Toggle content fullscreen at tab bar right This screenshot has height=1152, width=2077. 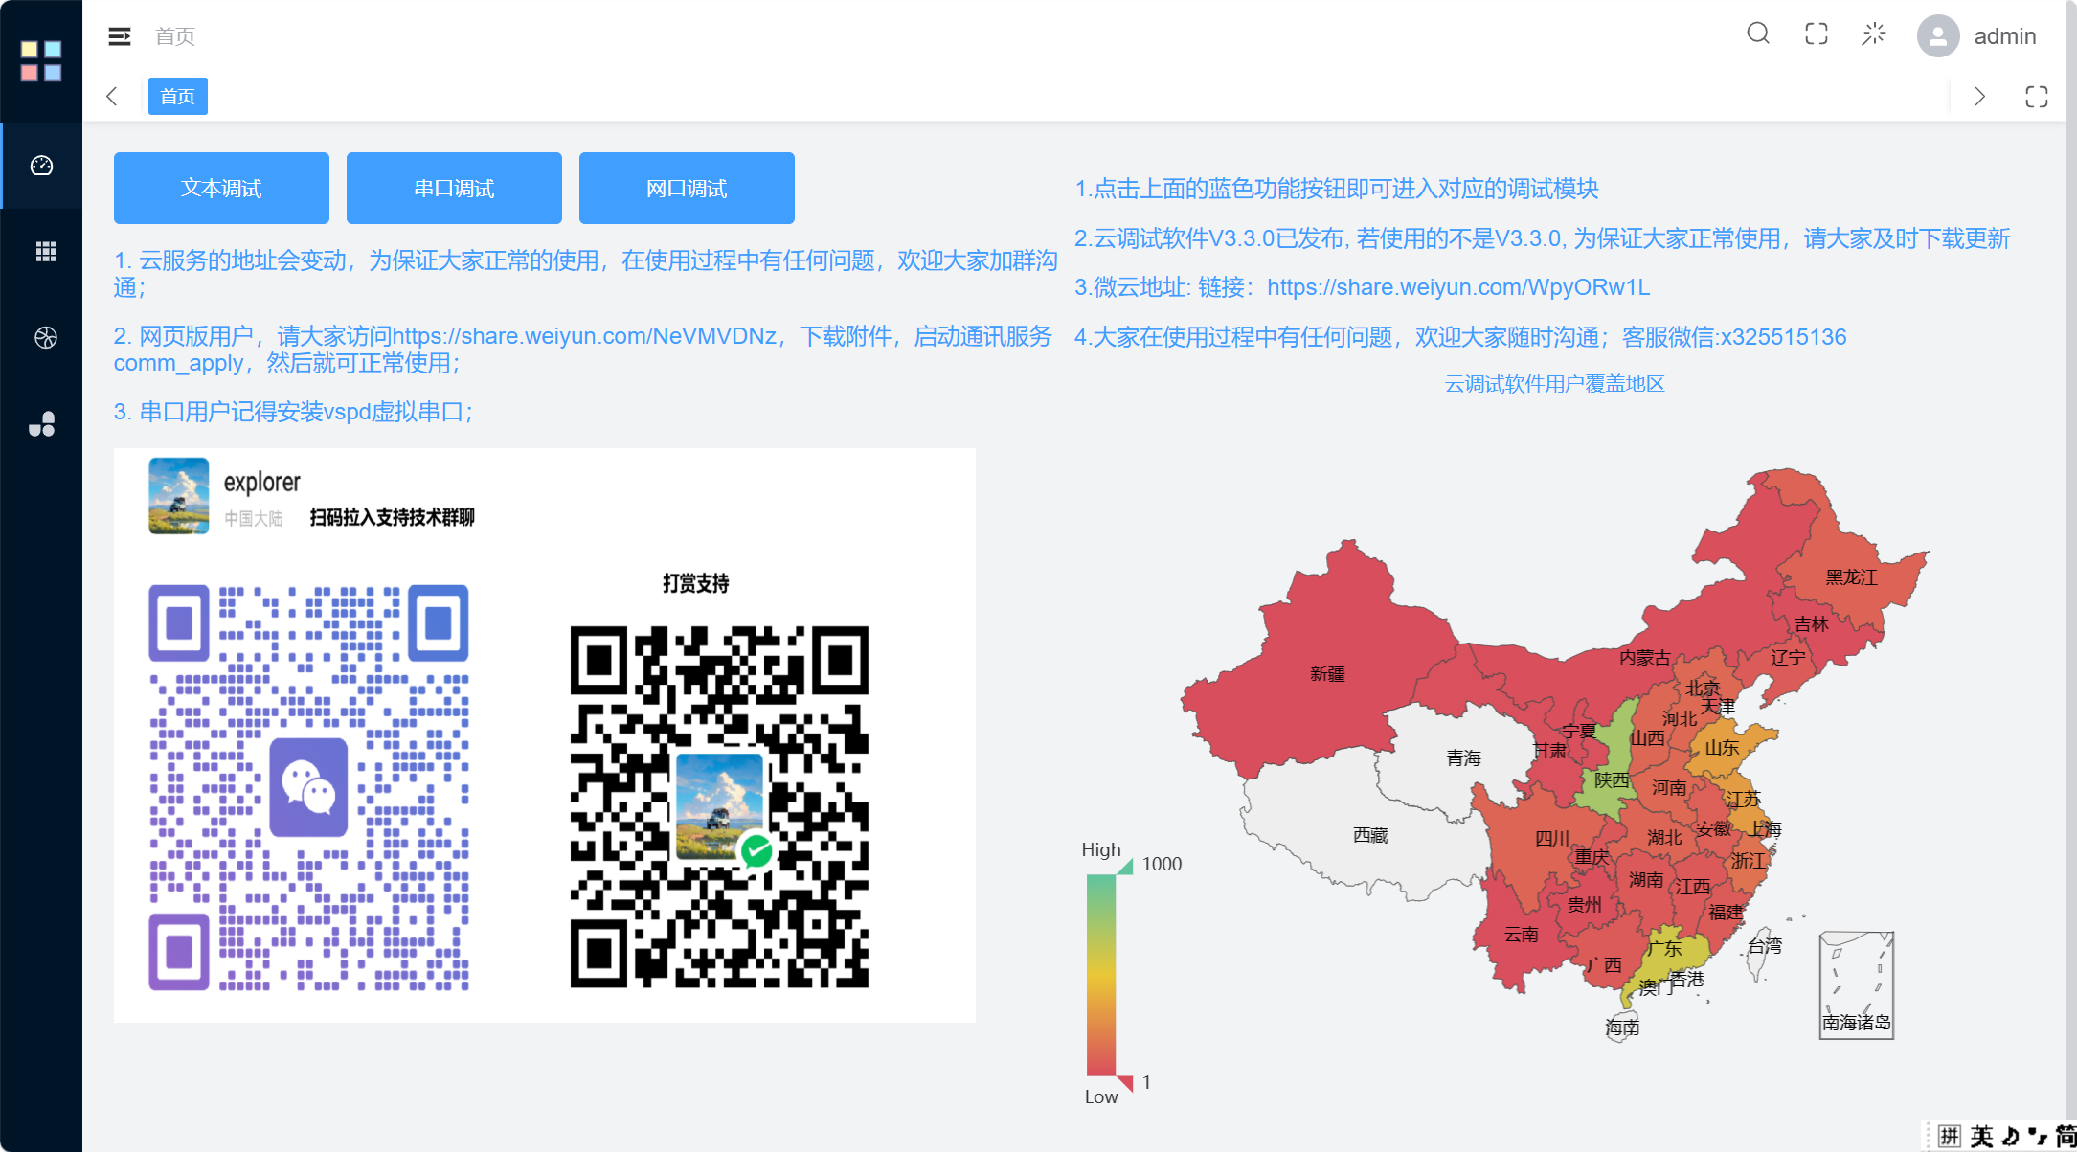(x=2036, y=96)
